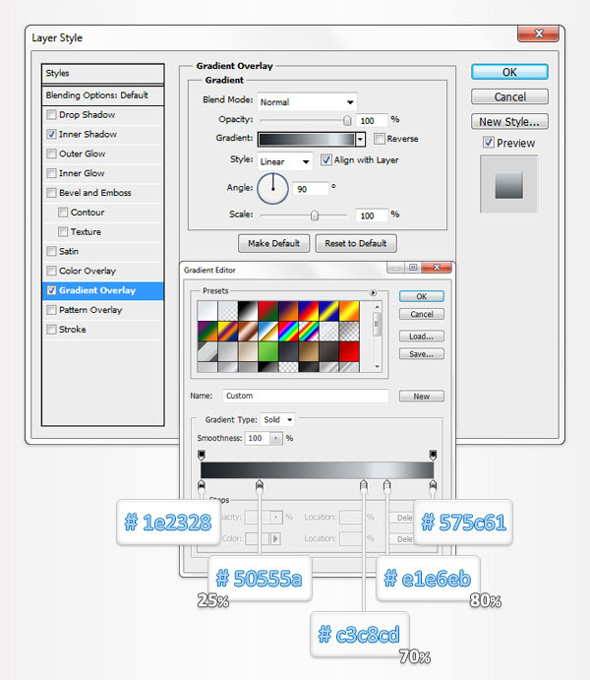Select the first white gradient preset
The height and width of the screenshot is (680, 590).
(207, 311)
